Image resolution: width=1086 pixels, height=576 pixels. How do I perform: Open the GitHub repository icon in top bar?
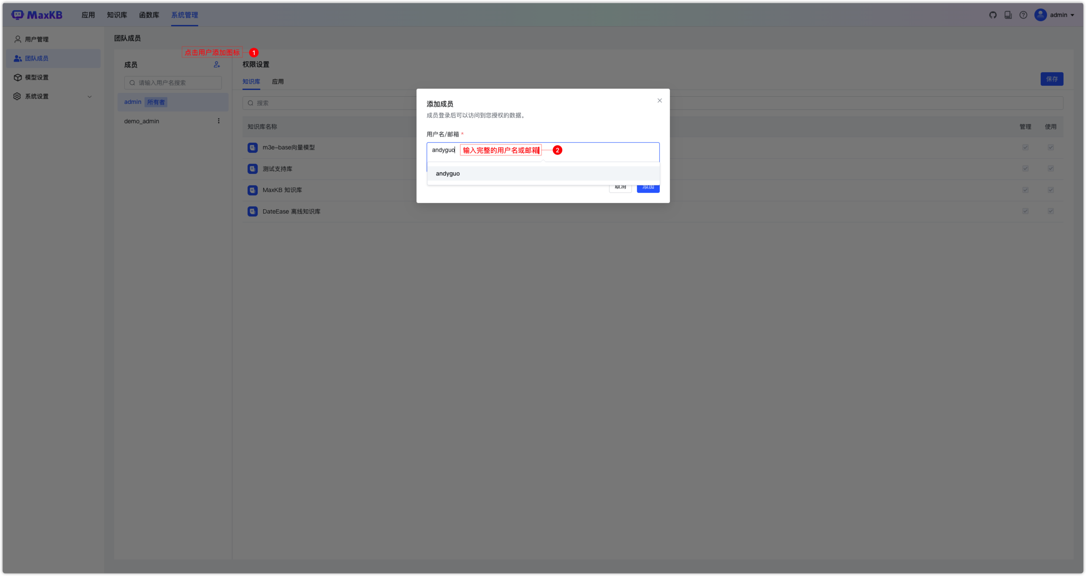tap(993, 15)
